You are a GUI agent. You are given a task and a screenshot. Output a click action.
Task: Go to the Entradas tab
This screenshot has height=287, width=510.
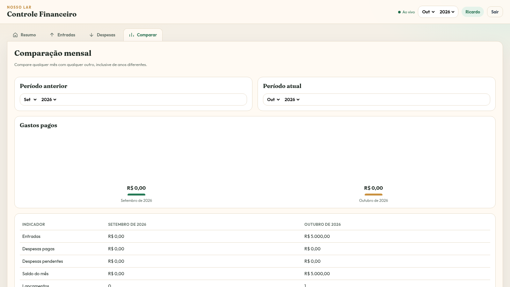pyautogui.click(x=63, y=35)
